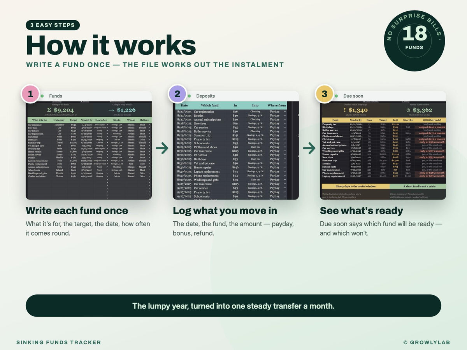Click 'Ninety days is the useful window' yellow header
467x350 pixels.
(356, 186)
